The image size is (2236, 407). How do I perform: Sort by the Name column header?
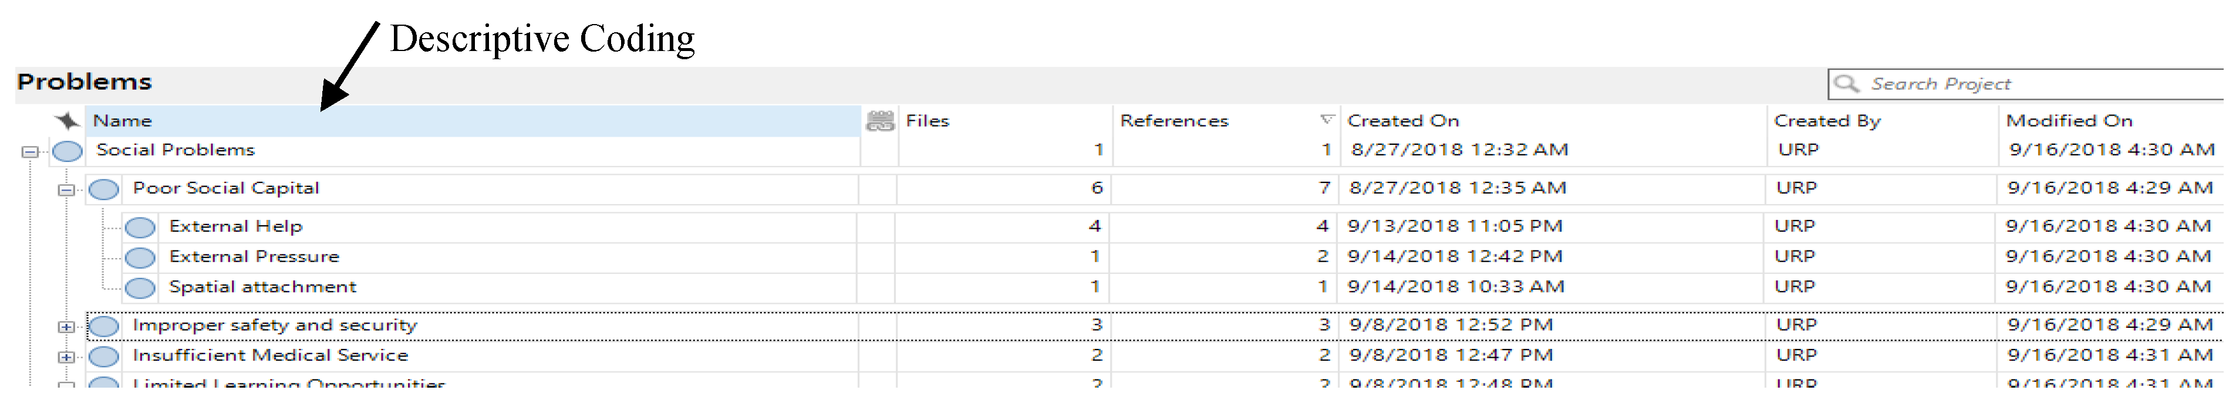[122, 121]
